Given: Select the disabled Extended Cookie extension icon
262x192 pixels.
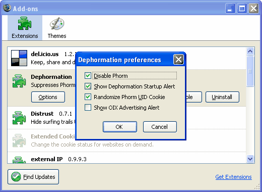Looking at the screenshot, I should (x=19, y=140).
